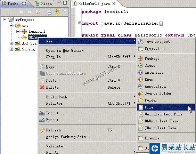This screenshot has width=196, height=154.
Task: Create a DbUnit Test Case
Action: coord(166,121)
